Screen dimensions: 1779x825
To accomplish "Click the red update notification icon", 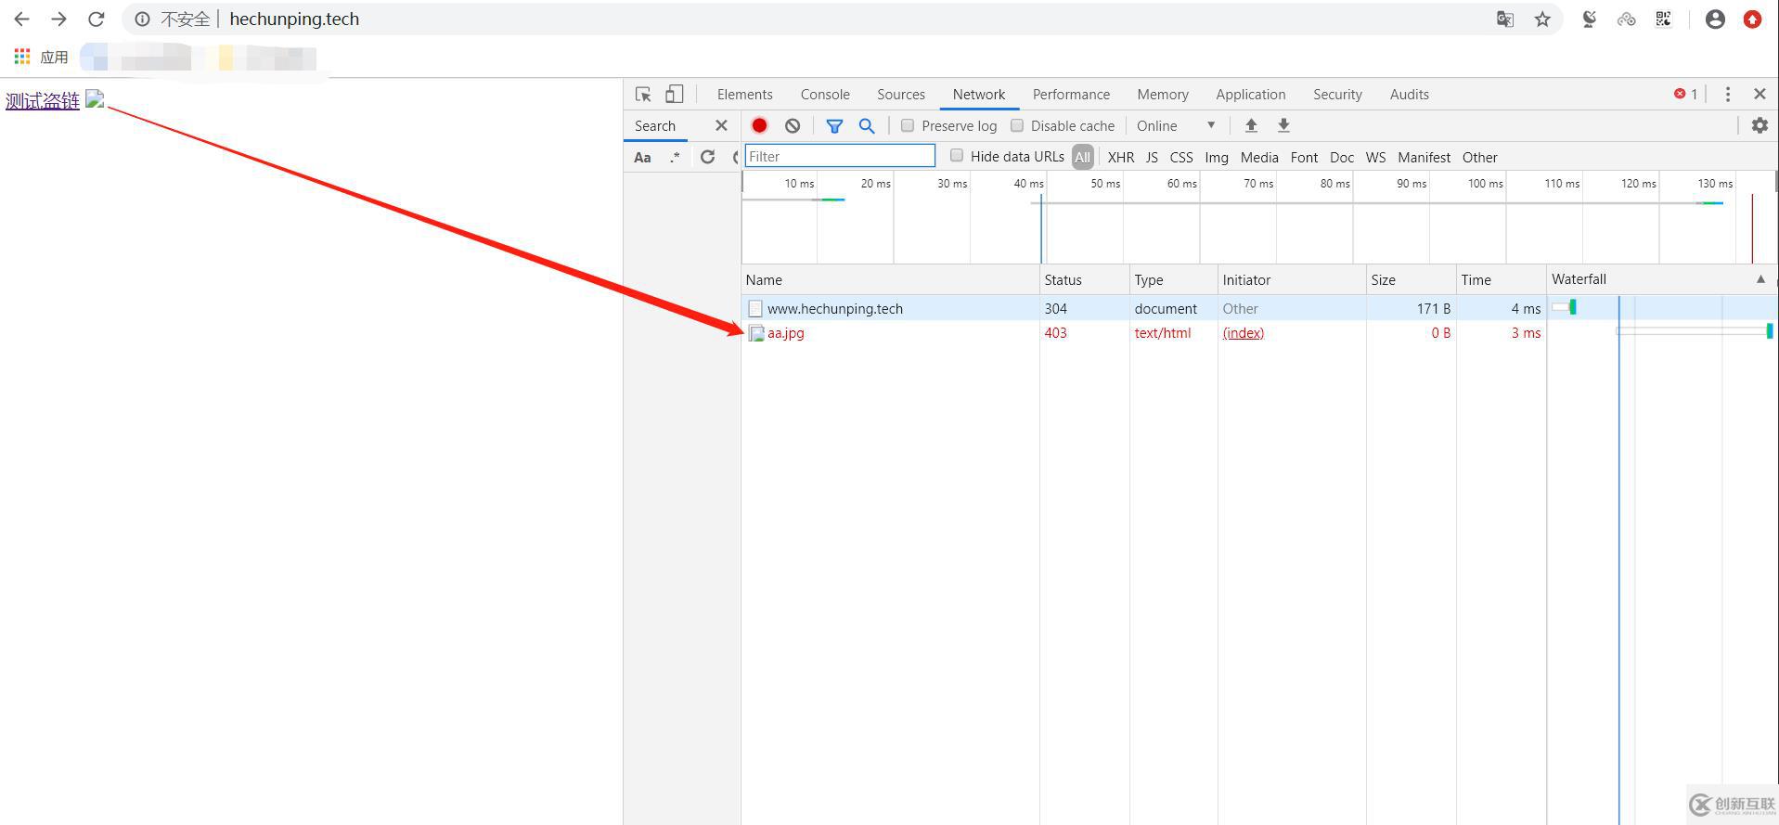I will click(1752, 19).
